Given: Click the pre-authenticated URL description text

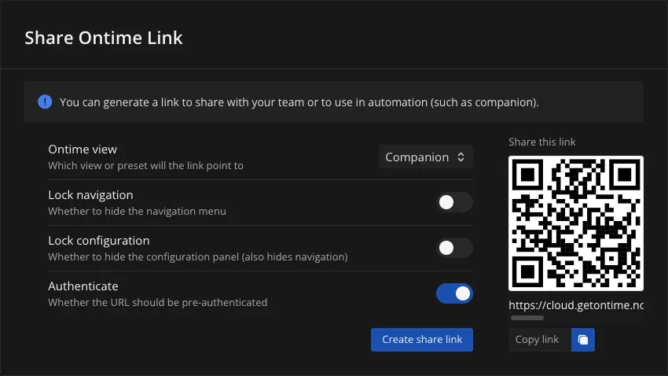Looking at the screenshot, I should [x=157, y=302].
